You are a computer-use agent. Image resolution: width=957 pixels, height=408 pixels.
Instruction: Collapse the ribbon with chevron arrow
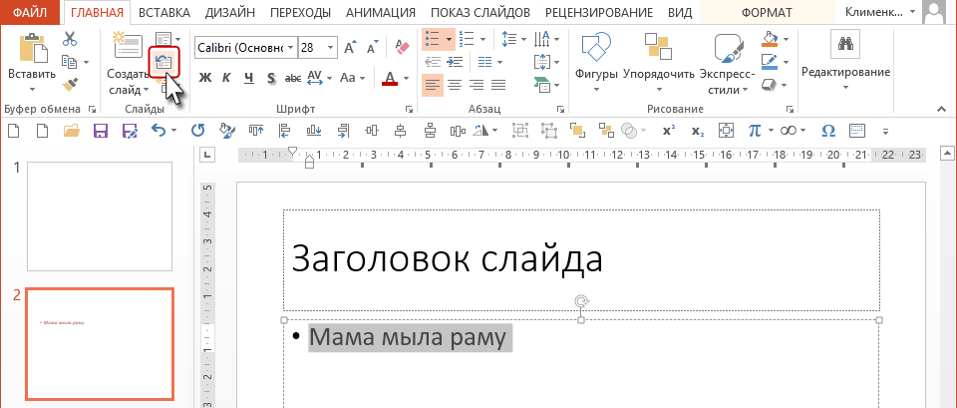(x=942, y=110)
